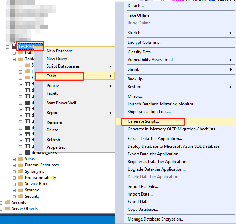Choose Generate In-Memory OLTP Migration Checklists

[175, 129]
